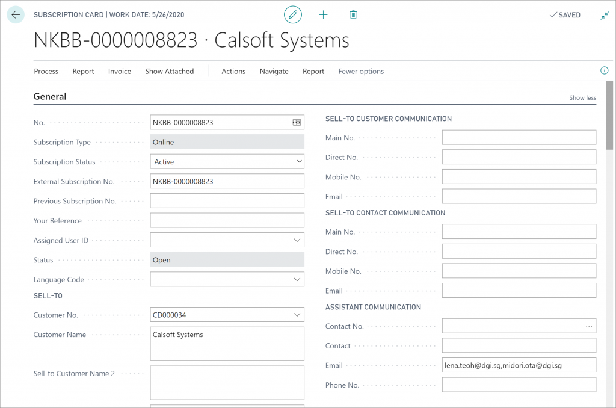Open the Report menu next to Navigate
Image resolution: width=616 pixels, height=408 pixels.
313,71
